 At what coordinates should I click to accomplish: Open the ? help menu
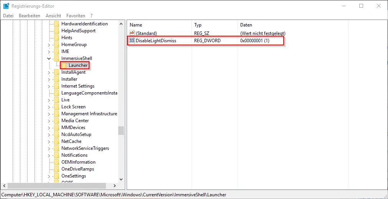pyautogui.click(x=92, y=16)
